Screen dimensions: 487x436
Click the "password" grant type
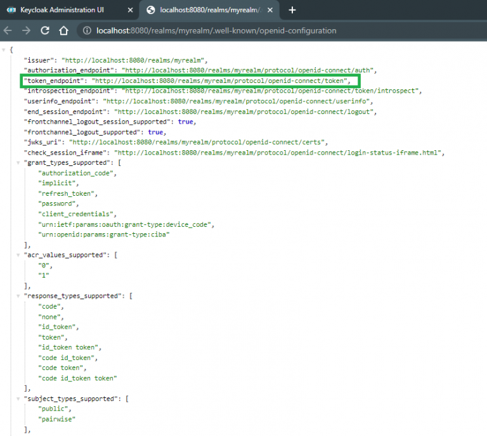click(x=57, y=204)
